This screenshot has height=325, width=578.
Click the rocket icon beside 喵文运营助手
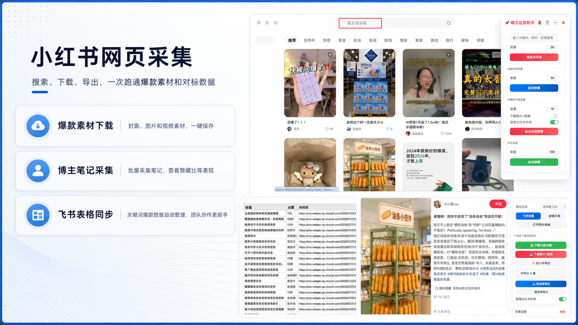[x=507, y=23]
